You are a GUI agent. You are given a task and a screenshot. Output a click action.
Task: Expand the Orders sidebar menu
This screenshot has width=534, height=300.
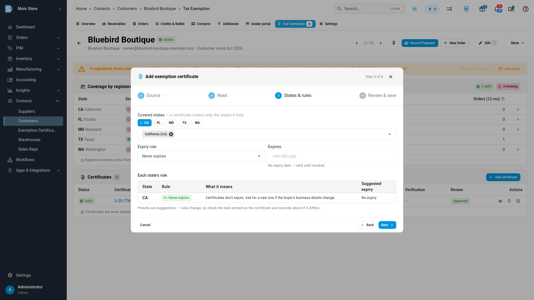click(33, 37)
